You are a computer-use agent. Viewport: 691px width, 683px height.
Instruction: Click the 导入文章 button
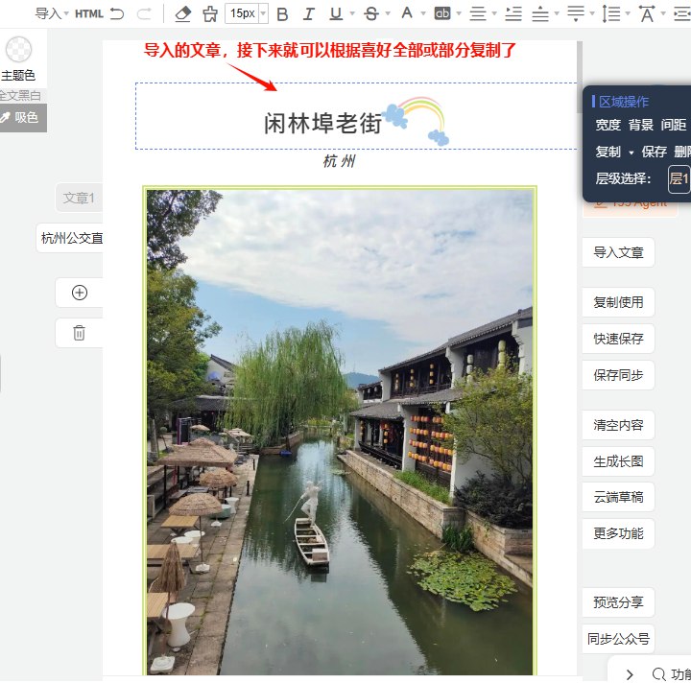click(618, 252)
